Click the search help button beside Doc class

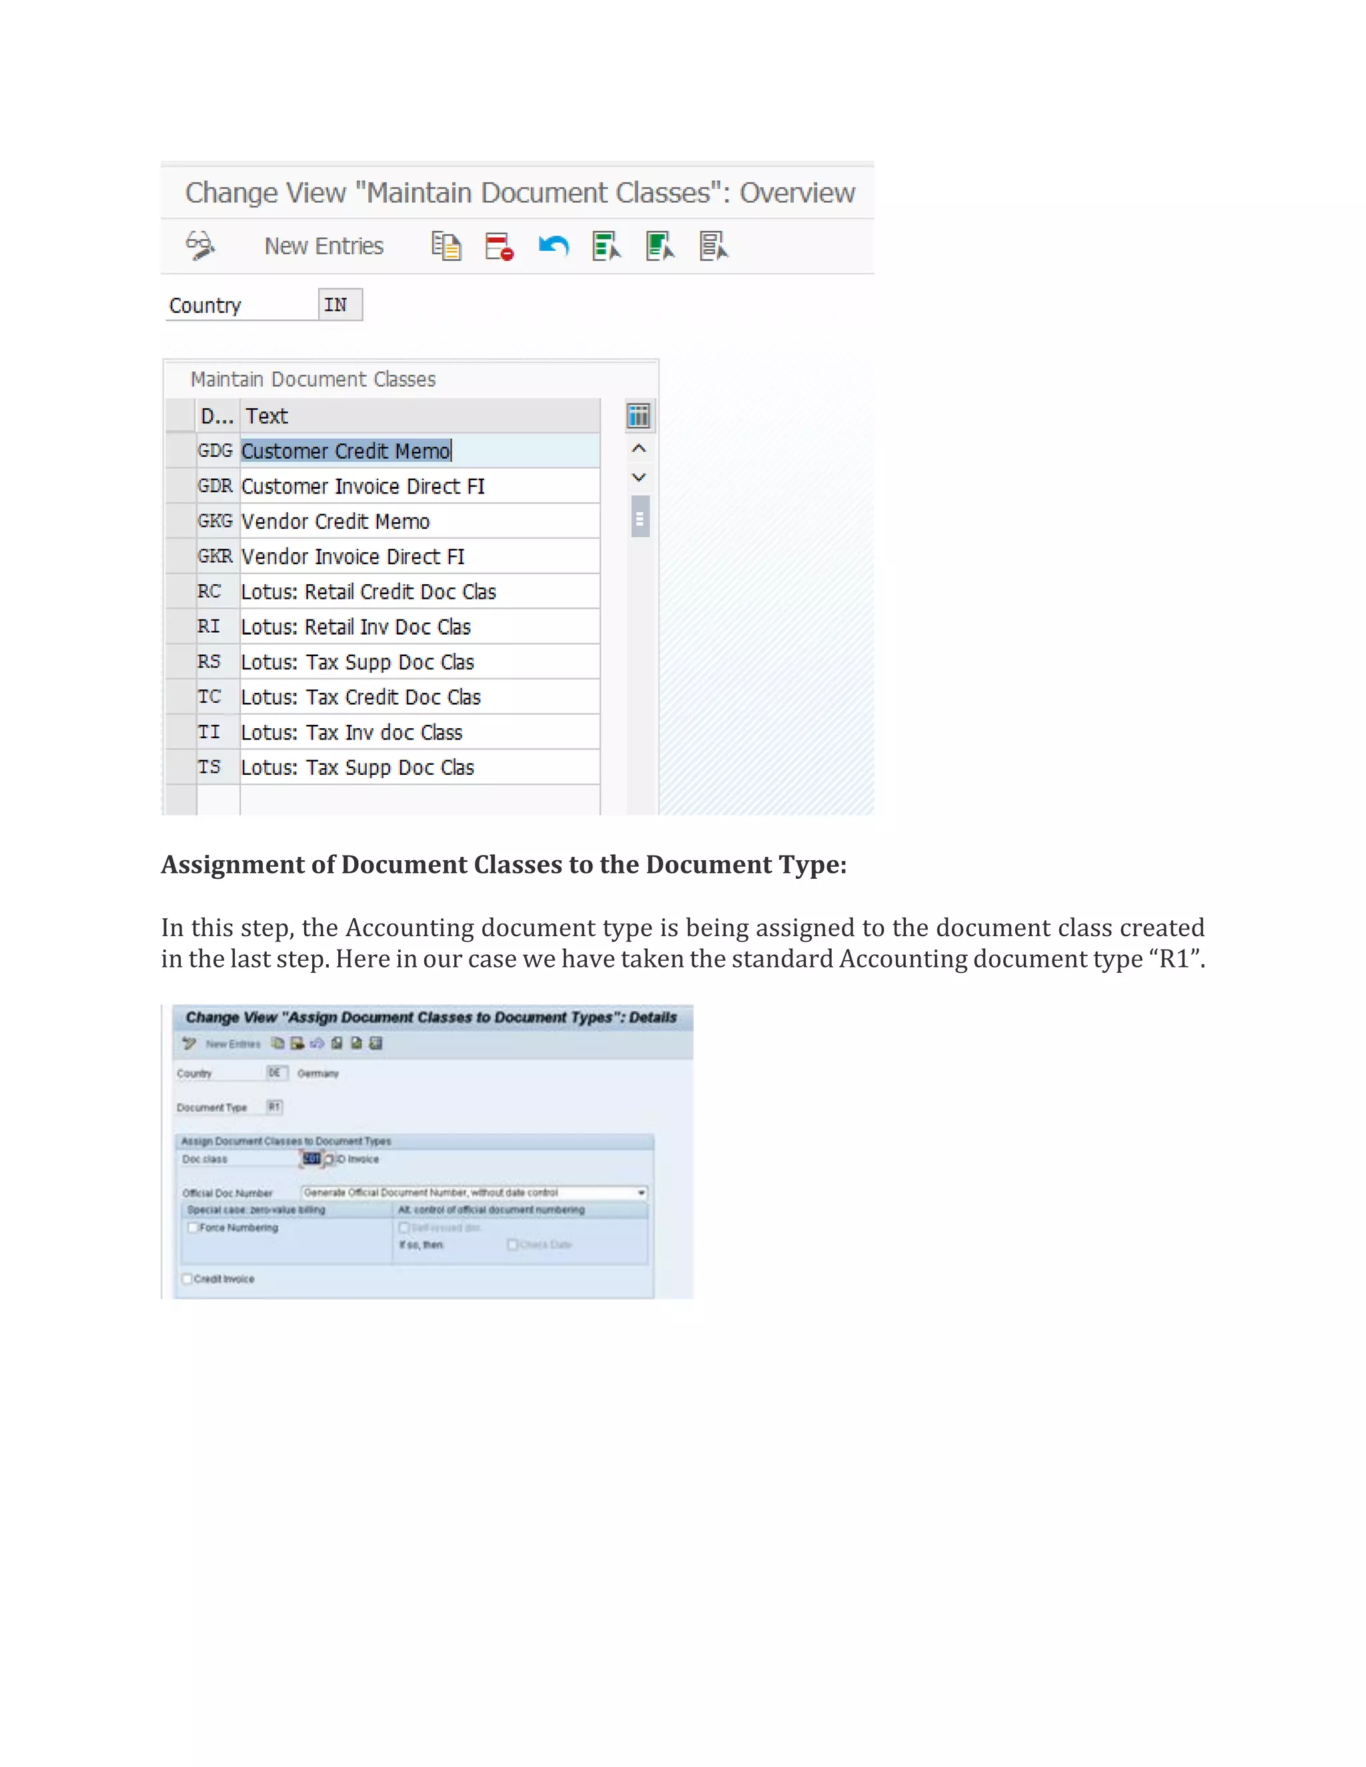click(329, 1160)
